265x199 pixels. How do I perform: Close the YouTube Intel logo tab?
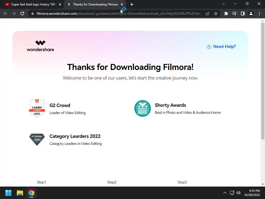pos(60,4)
